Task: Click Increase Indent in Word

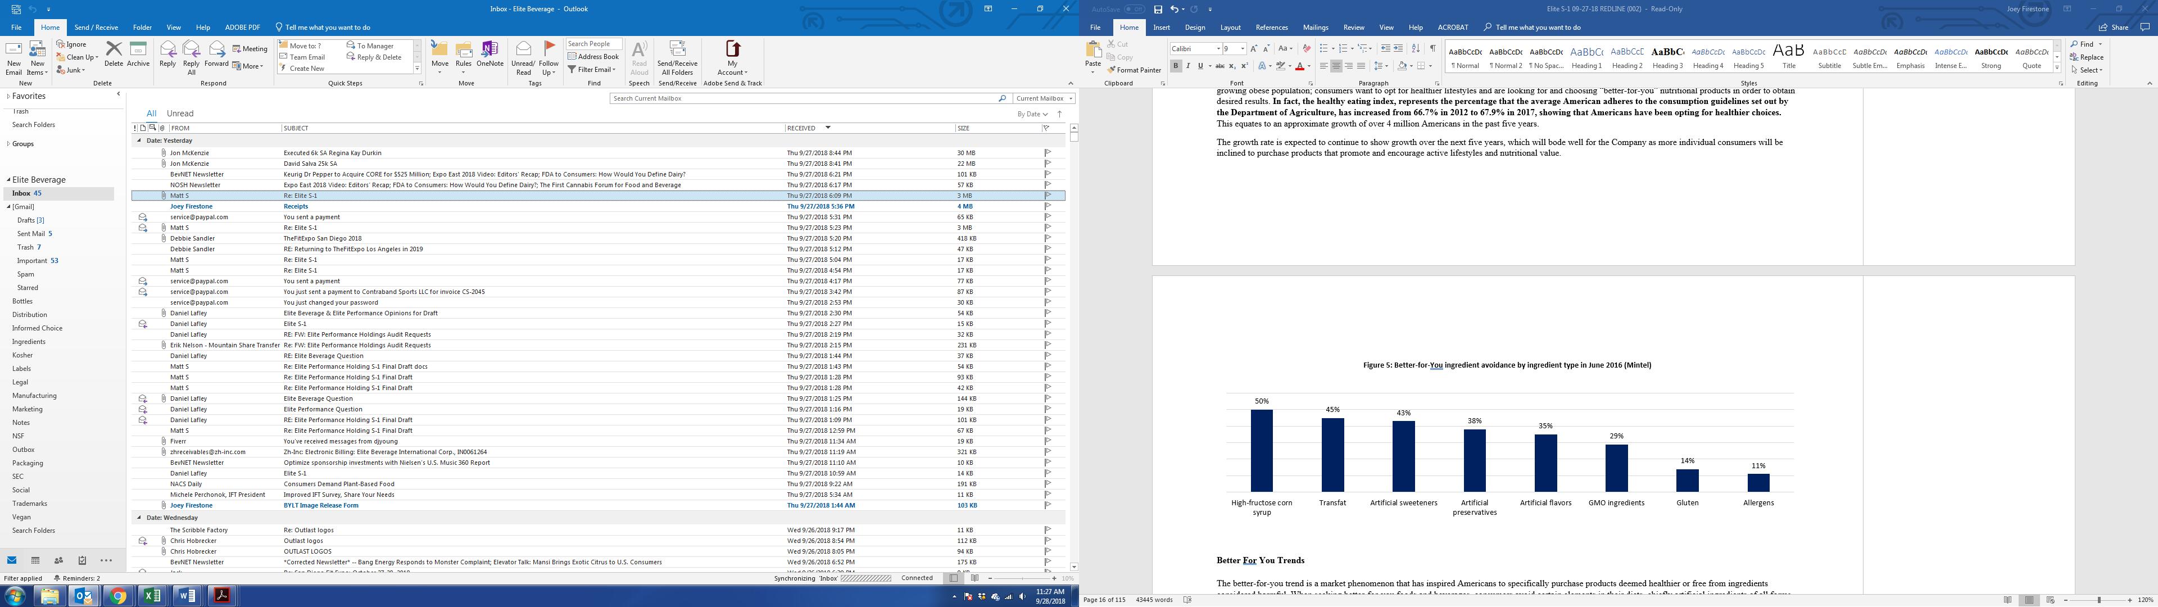Action: click(1397, 49)
